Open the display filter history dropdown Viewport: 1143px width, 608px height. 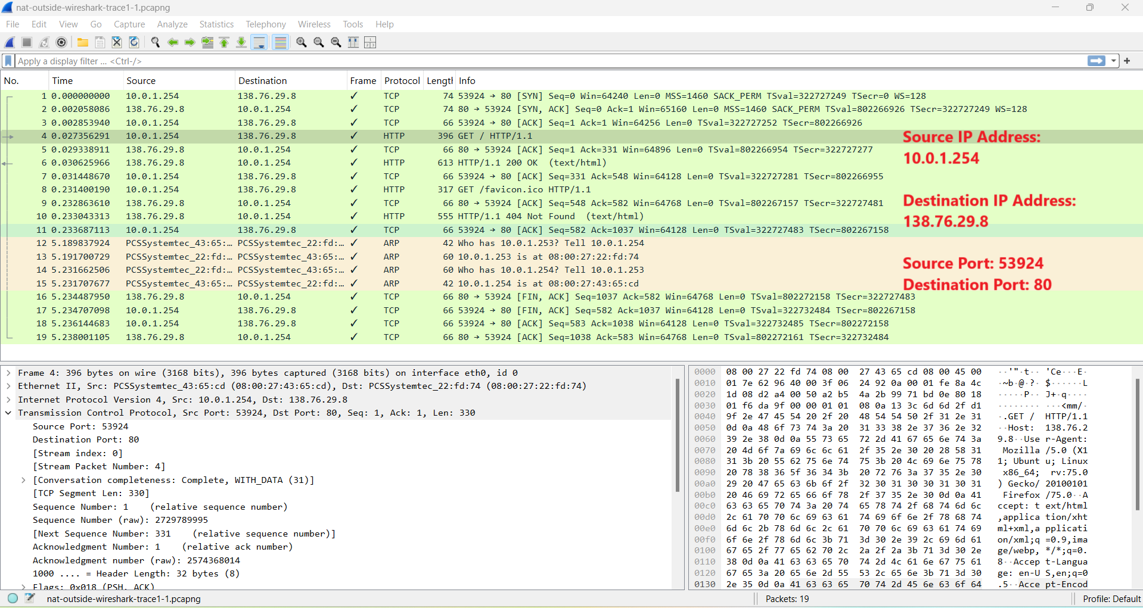(1113, 61)
